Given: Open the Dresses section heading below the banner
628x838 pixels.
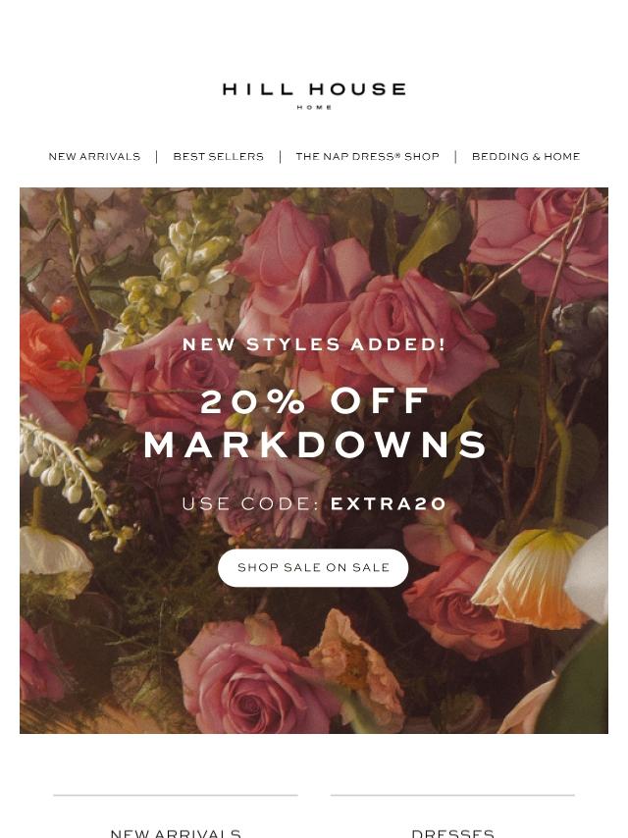Looking at the screenshot, I should (452, 833).
